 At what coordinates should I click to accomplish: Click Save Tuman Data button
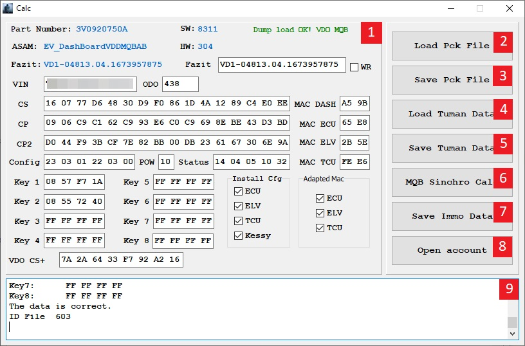pyautogui.click(x=452, y=148)
